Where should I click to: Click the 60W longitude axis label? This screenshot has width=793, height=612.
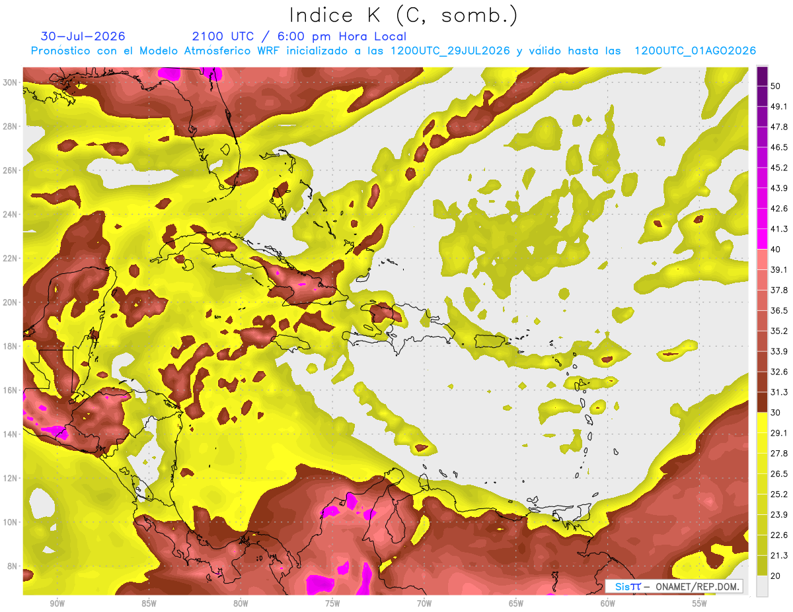(608, 603)
